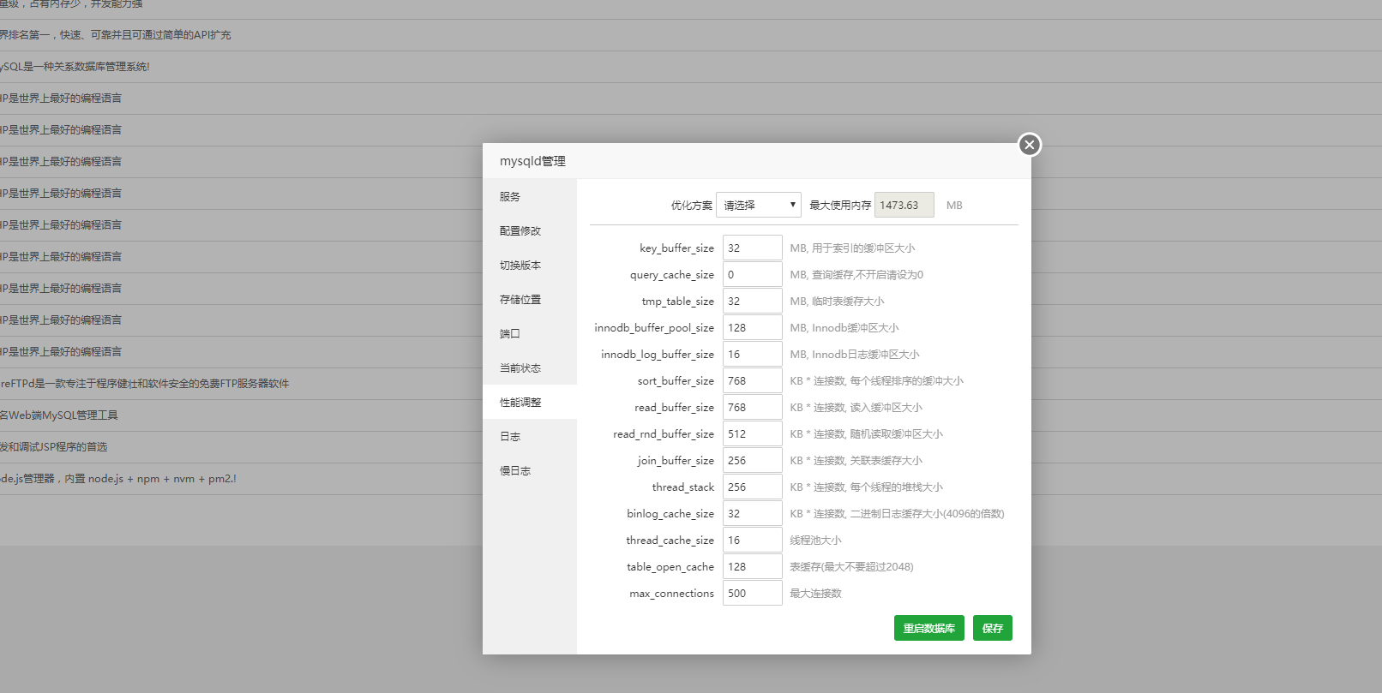Open the 配置修改 sidebar tab
The image size is (1382, 693).
pyautogui.click(x=530, y=230)
